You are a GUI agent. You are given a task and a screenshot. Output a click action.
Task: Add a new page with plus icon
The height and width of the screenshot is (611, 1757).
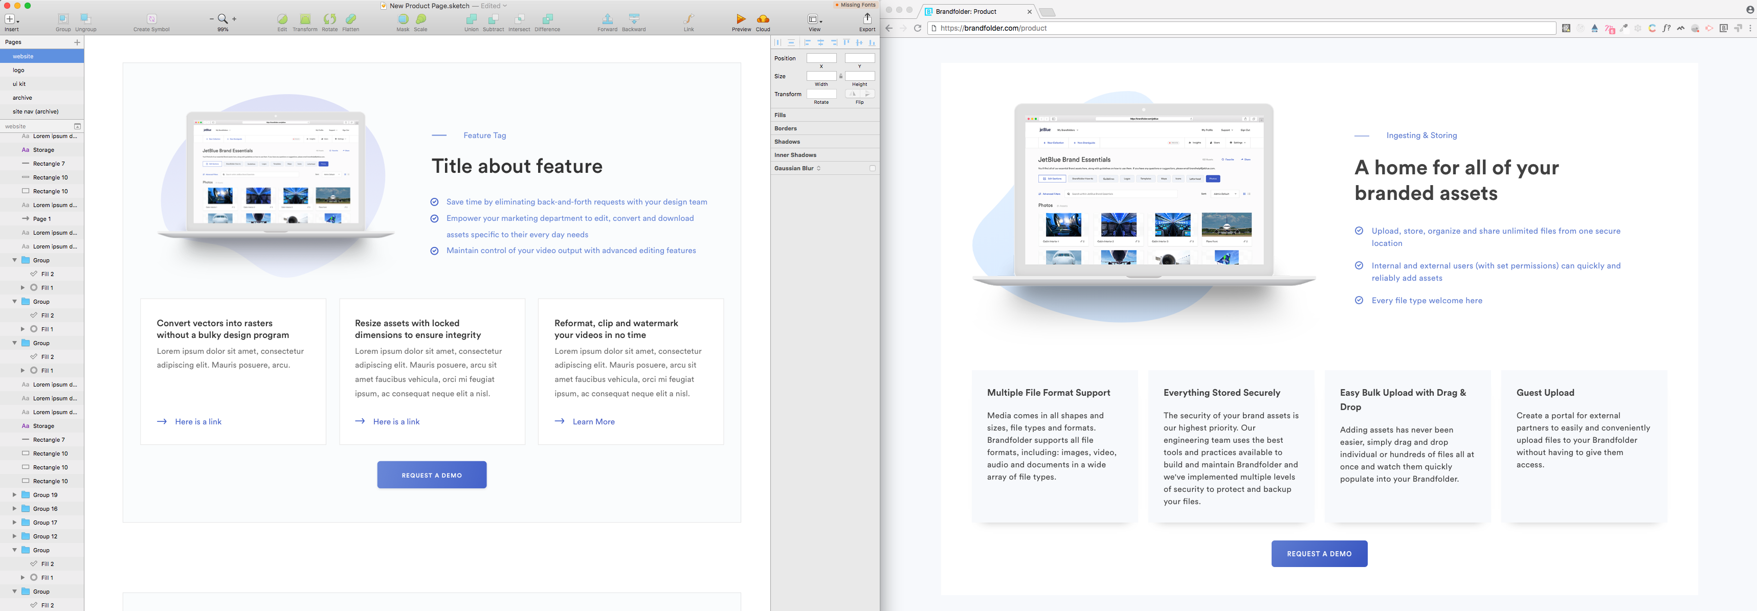pos(77,42)
